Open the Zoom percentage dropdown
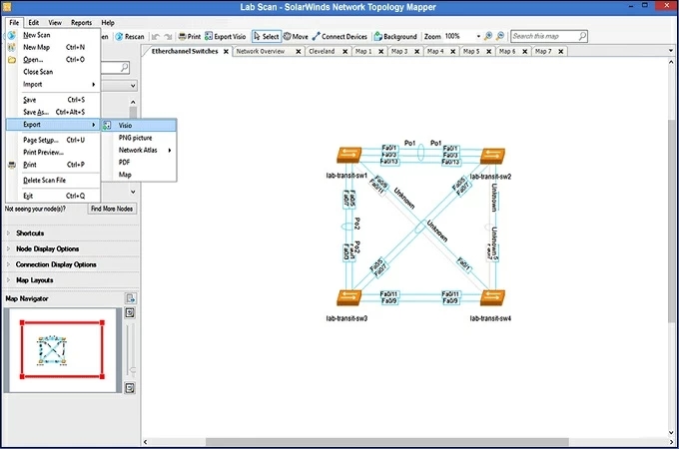The width and height of the screenshot is (679, 449). pos(478,37)
